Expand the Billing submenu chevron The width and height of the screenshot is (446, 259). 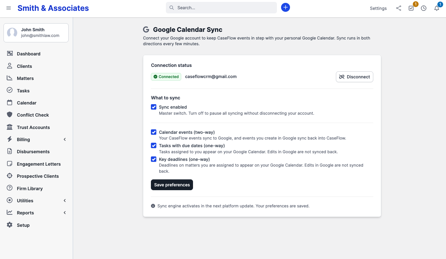[65, 140]
